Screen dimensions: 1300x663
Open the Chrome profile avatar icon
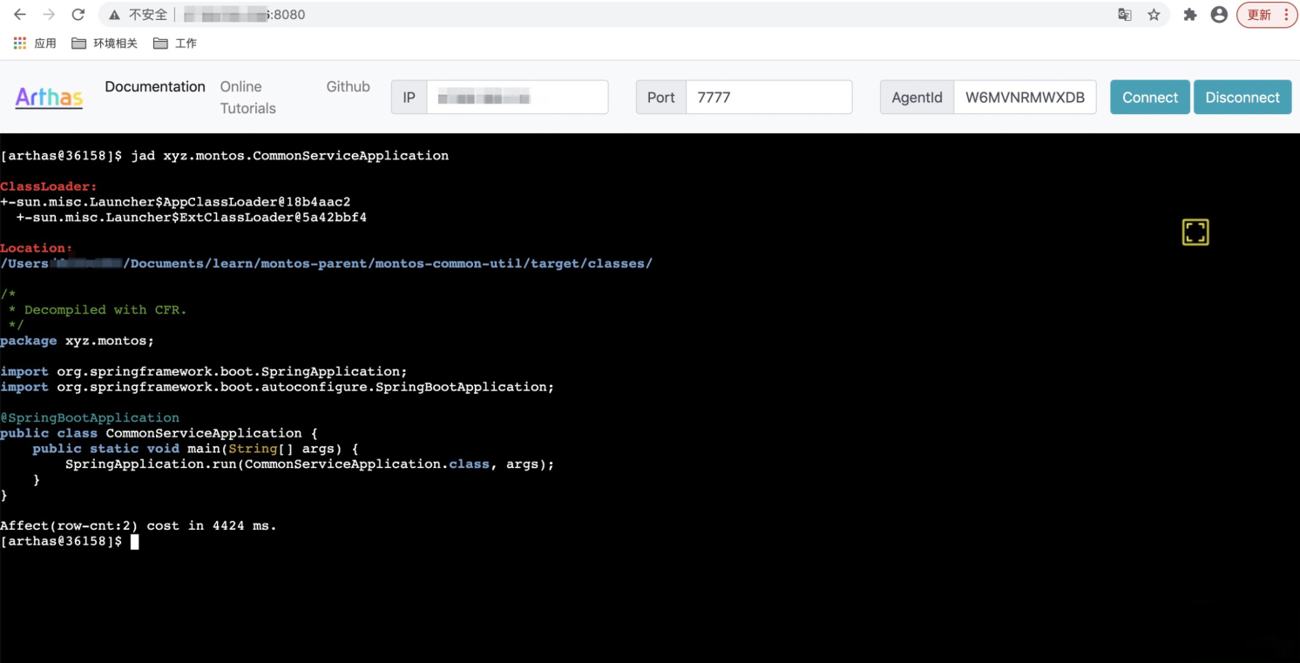tap(1219, 15)
